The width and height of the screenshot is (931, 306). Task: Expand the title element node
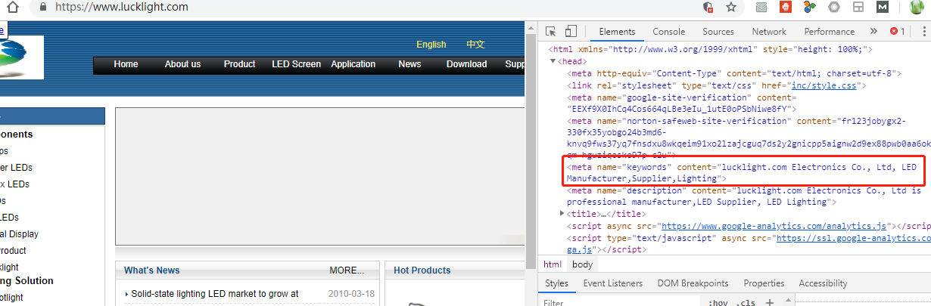(x=562, y=214)
